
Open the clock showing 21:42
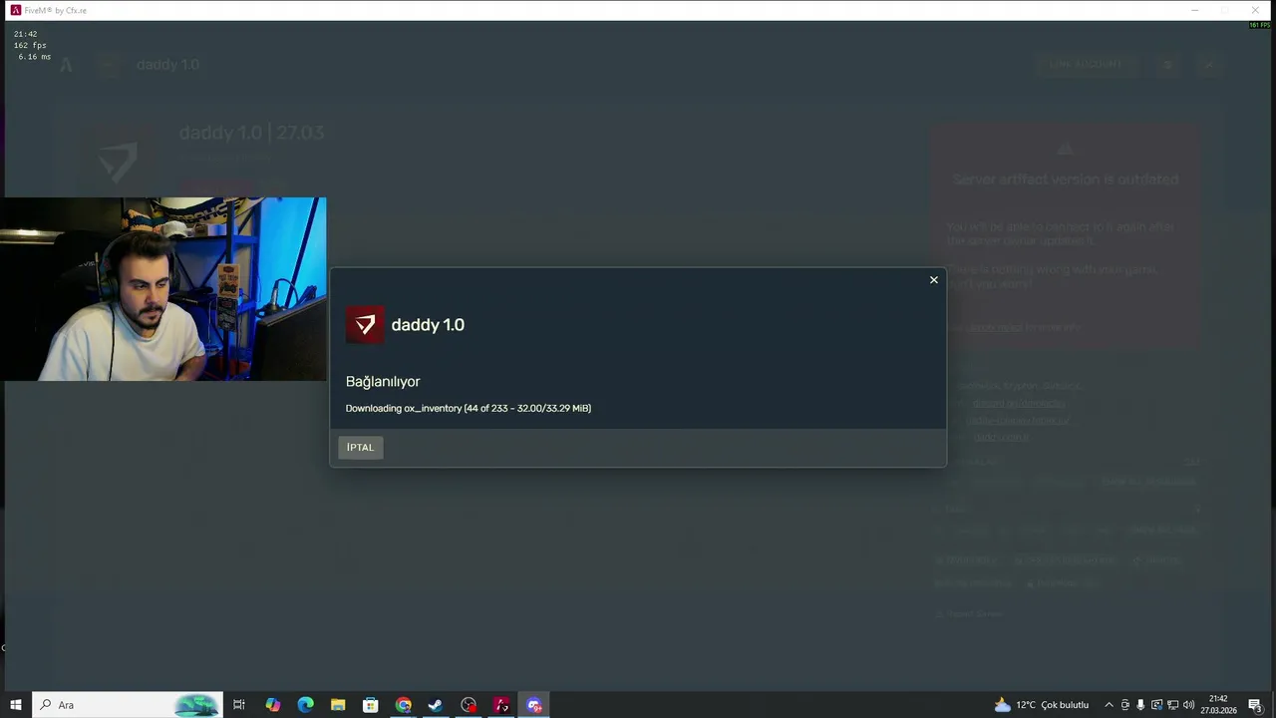point(1218,705)
